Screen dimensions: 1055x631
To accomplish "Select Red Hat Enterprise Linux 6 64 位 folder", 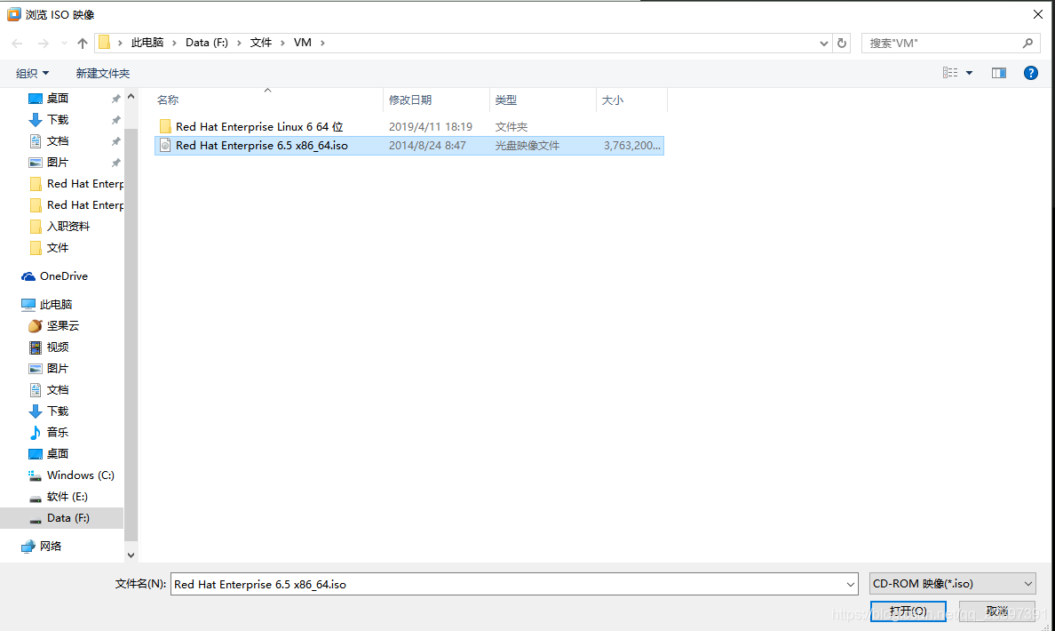I will pos(259,126).
